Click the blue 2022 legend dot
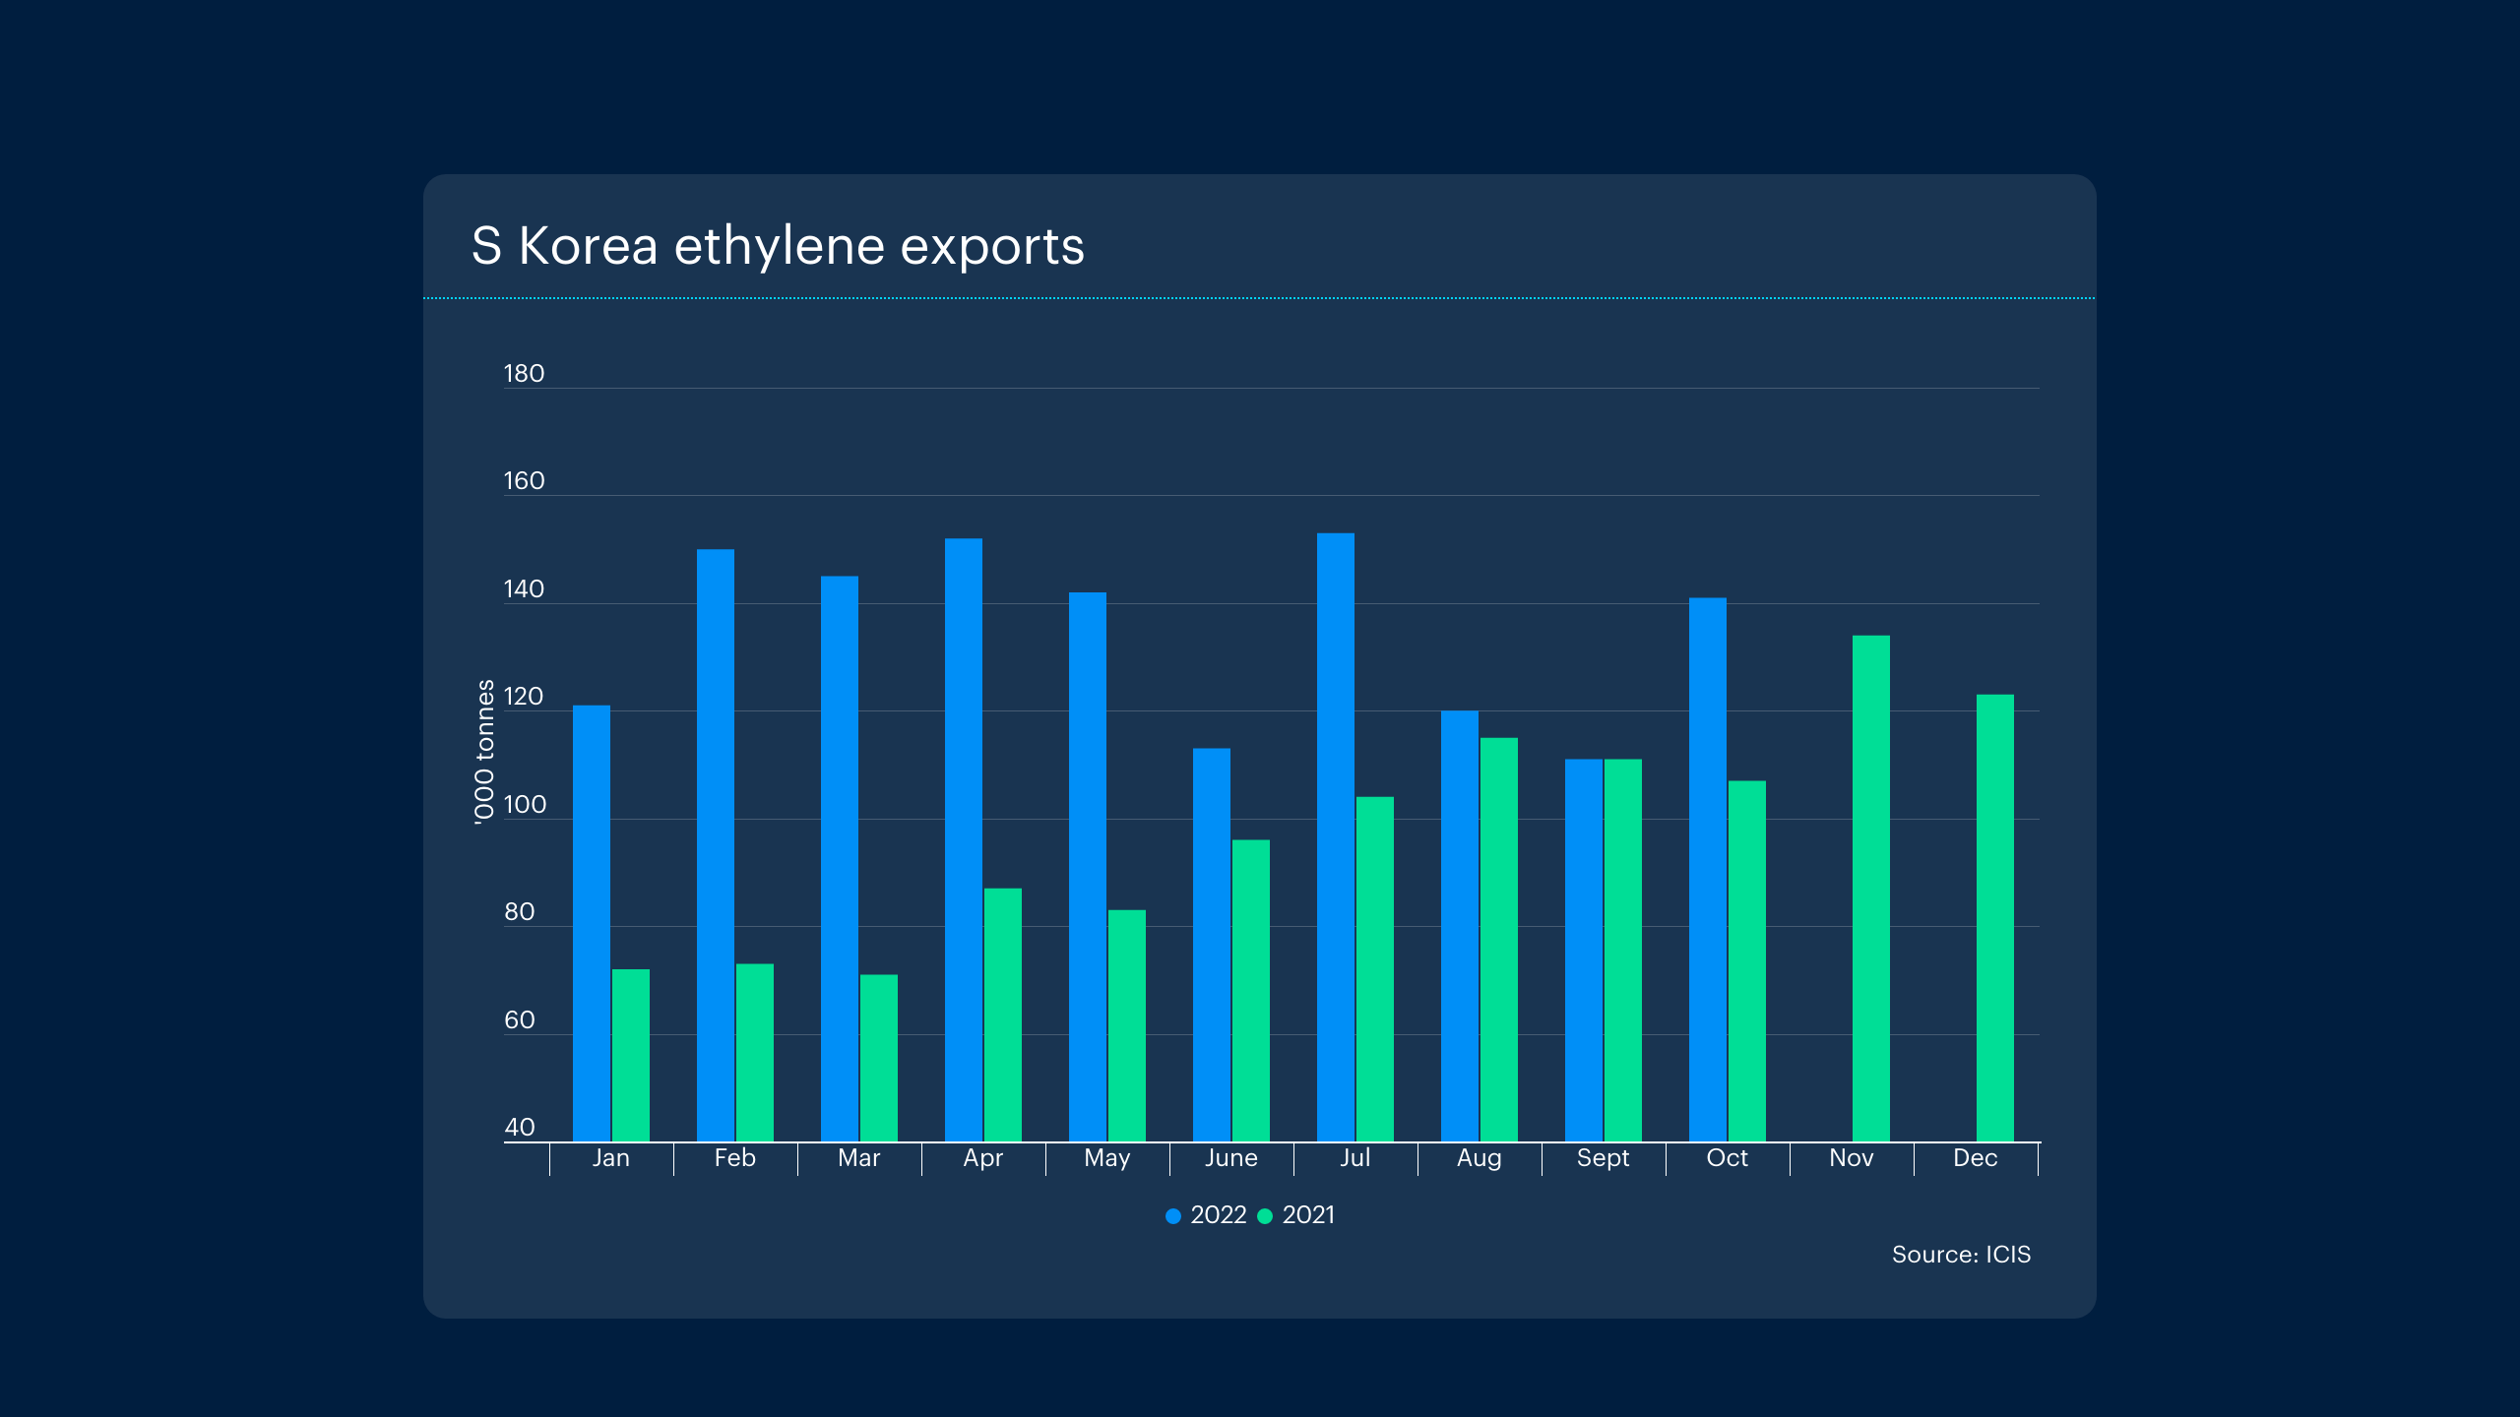The image size is (2520, 1417). pos(1173,1216)
